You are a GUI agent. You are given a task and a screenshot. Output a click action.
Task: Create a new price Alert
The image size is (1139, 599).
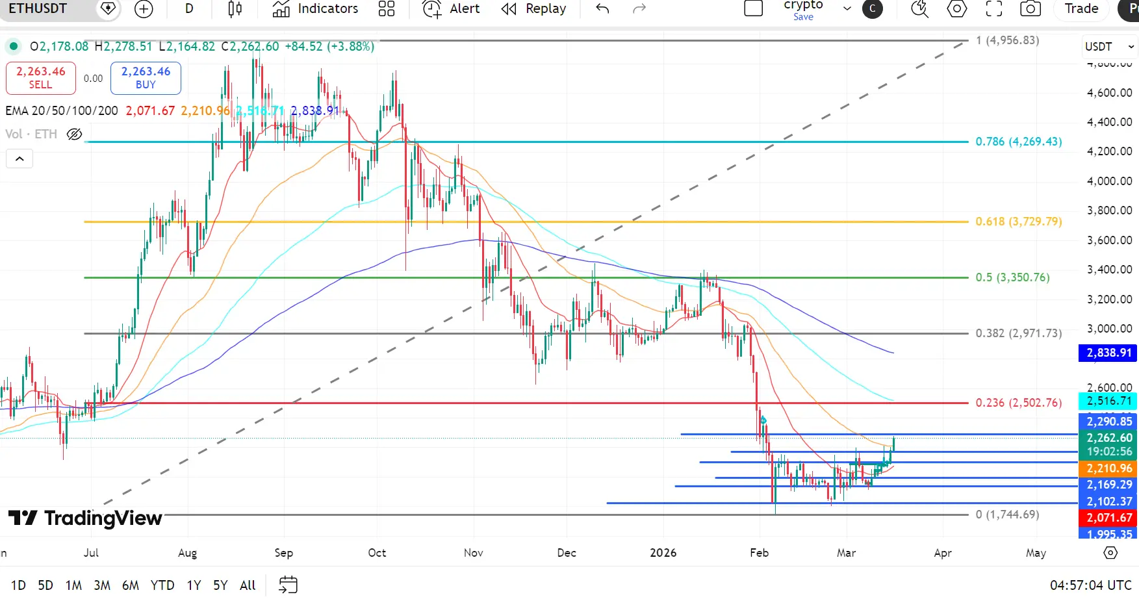coord(451,9)
